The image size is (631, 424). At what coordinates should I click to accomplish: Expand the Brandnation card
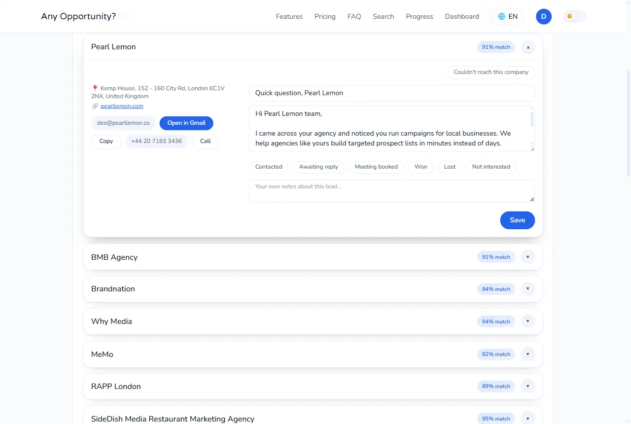pos(528,289)
